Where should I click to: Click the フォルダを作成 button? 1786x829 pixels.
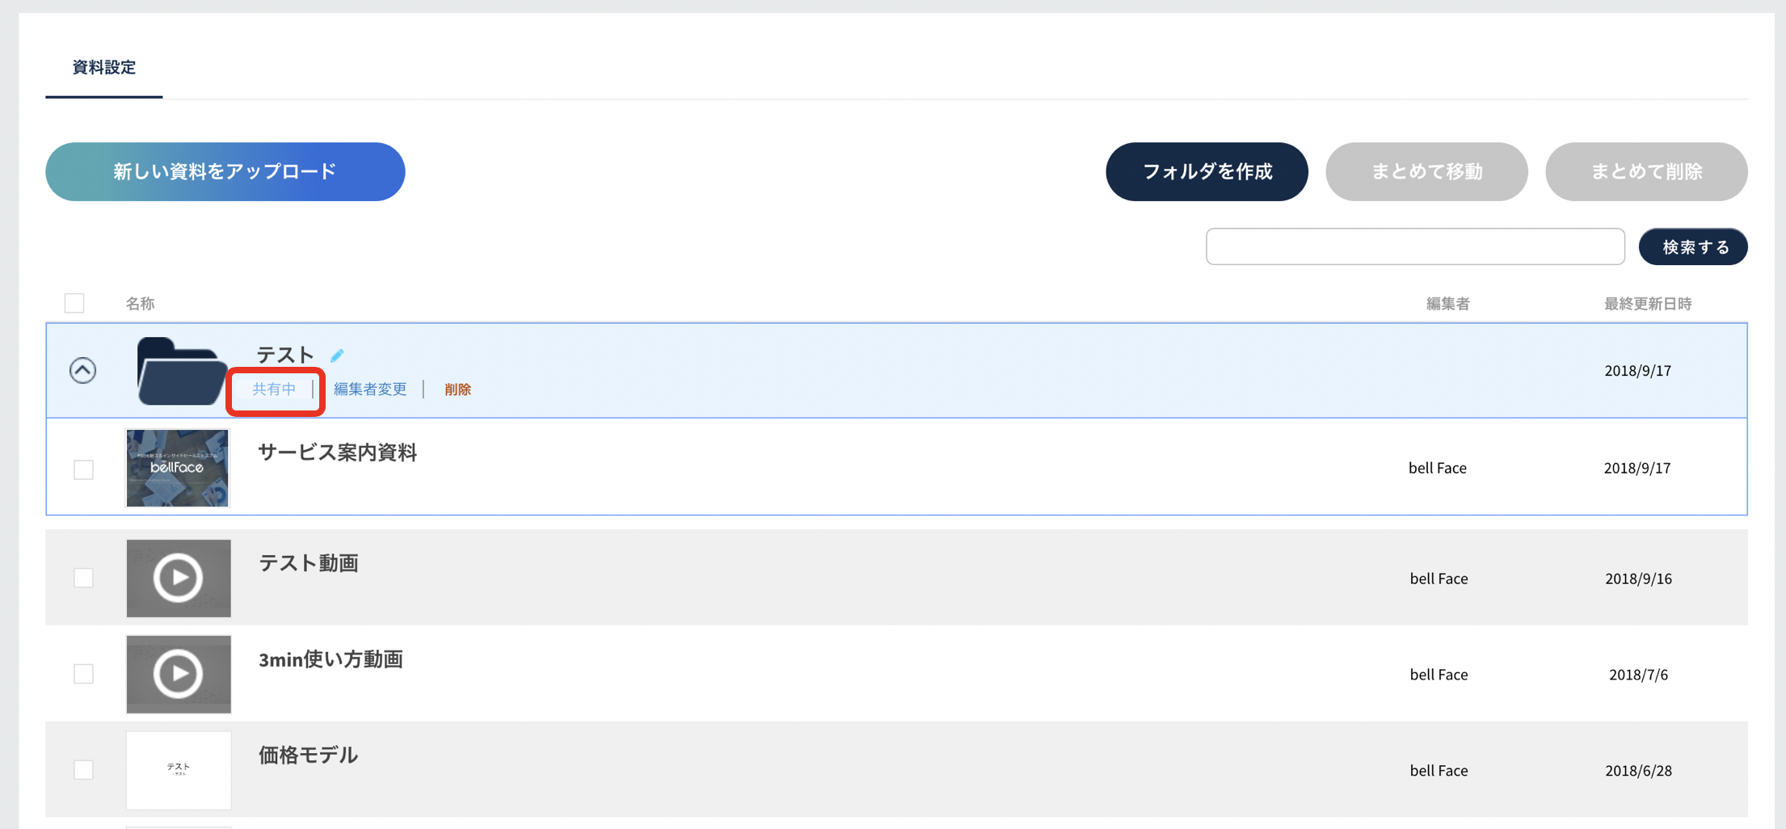(1207, 171)
